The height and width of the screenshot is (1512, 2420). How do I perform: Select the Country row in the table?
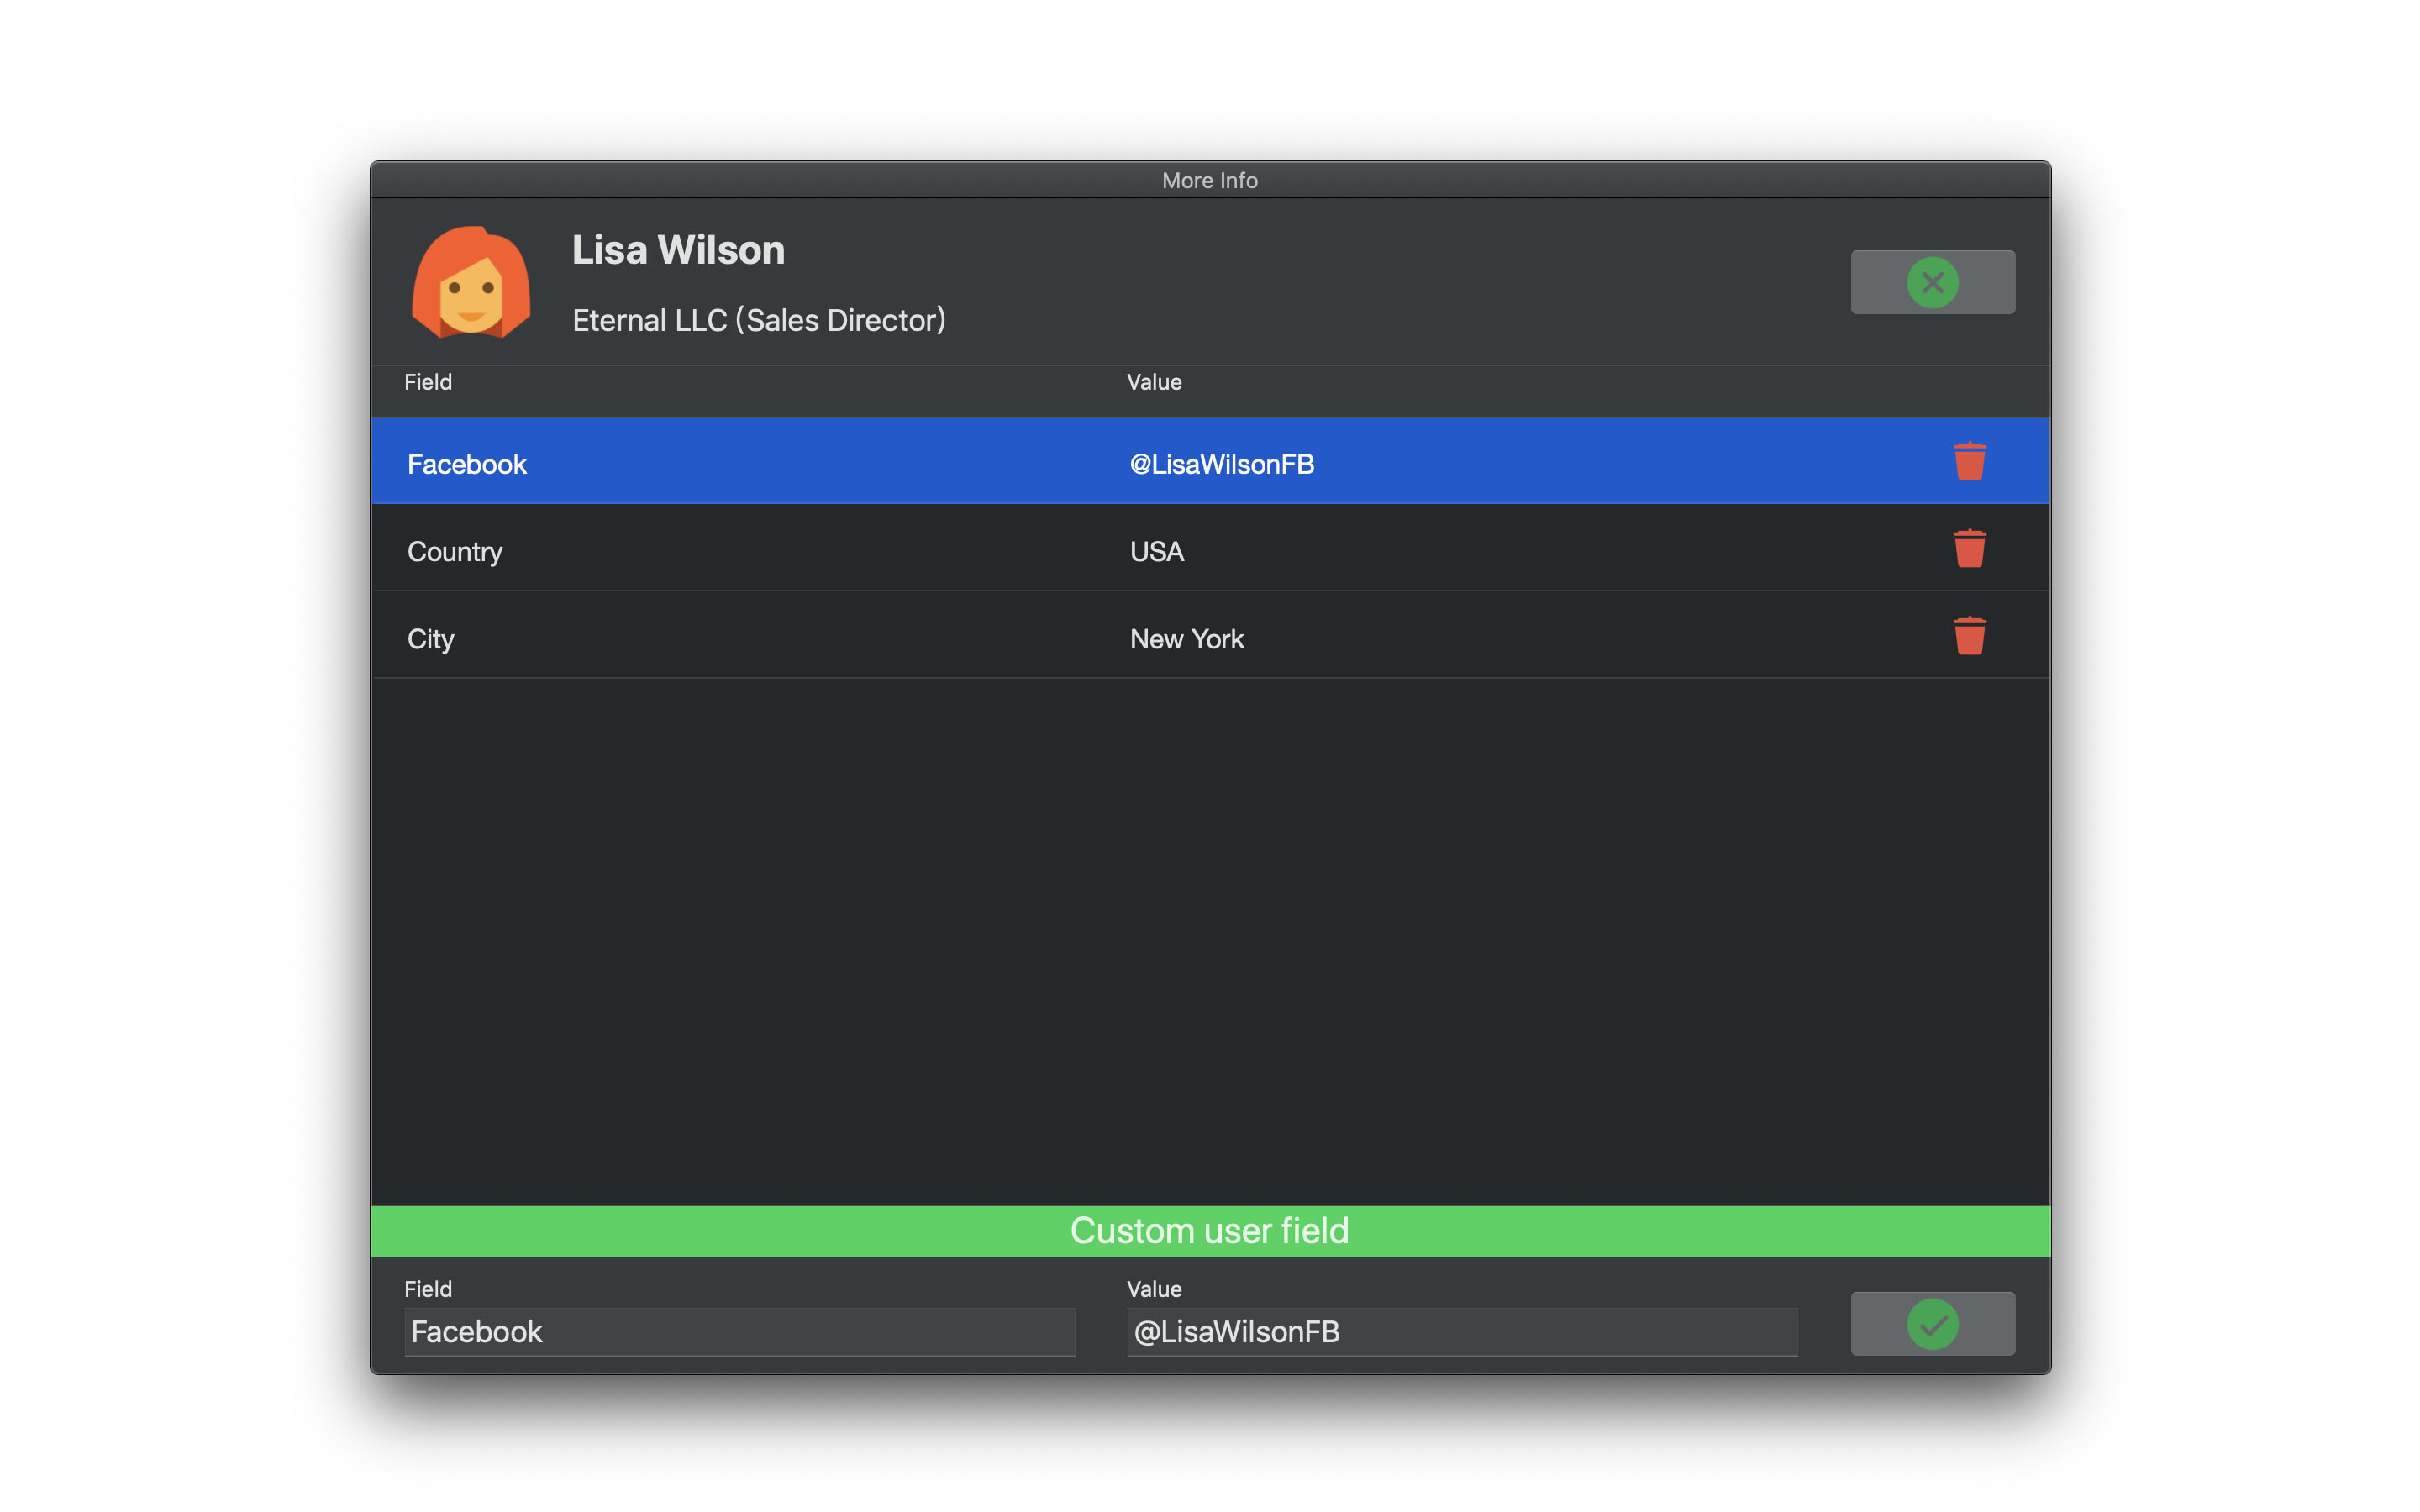point(1210,548)
